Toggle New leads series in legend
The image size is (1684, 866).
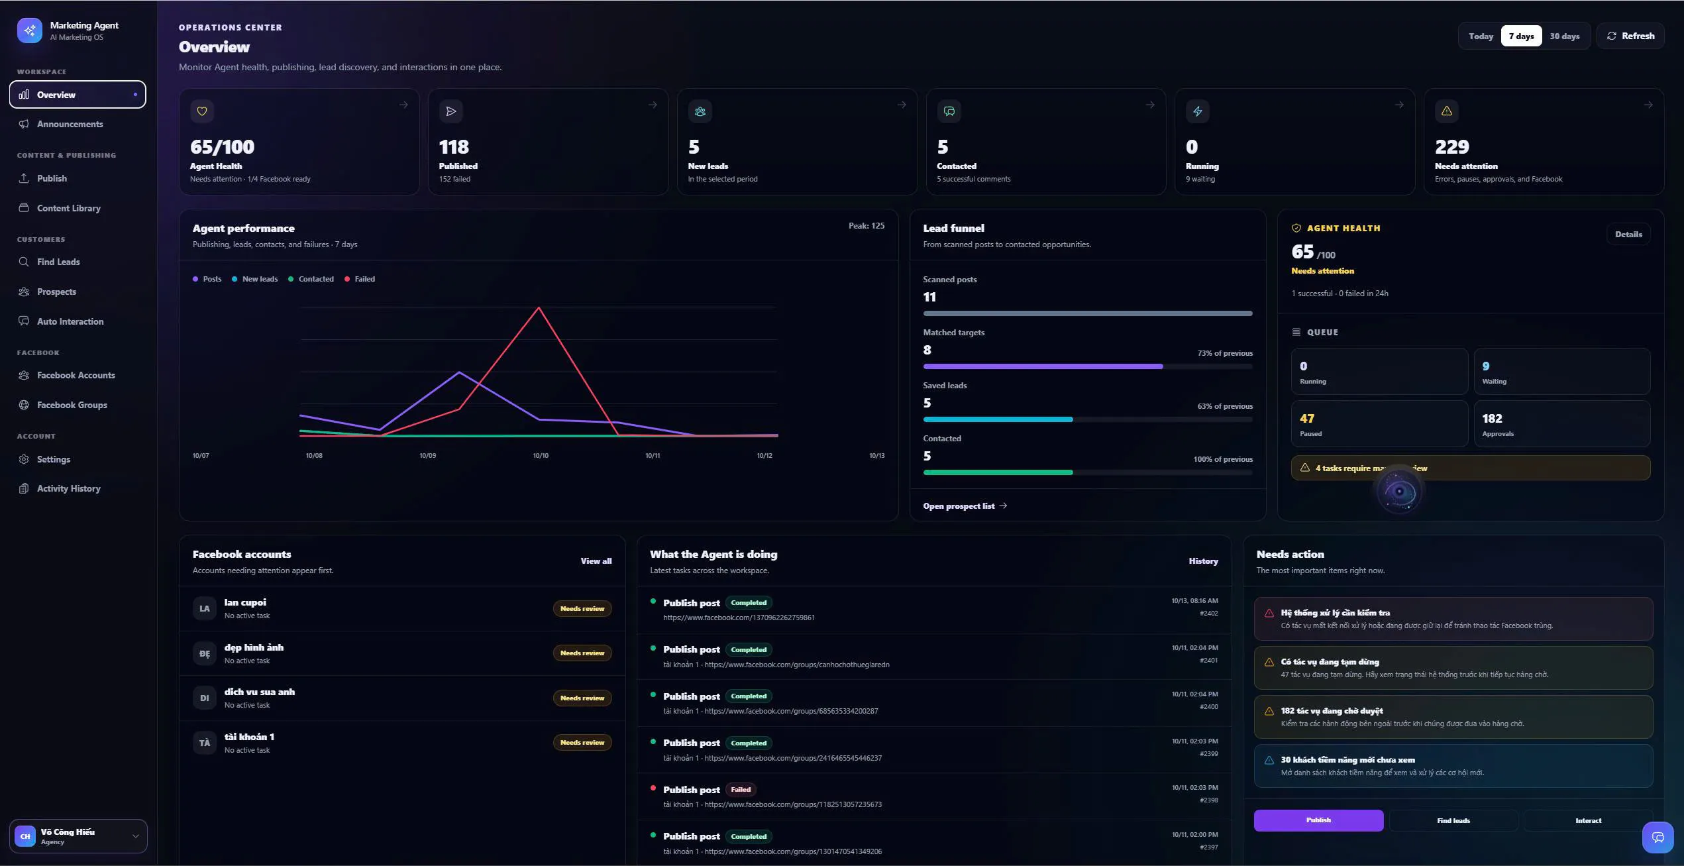click(x=255, y=279)
